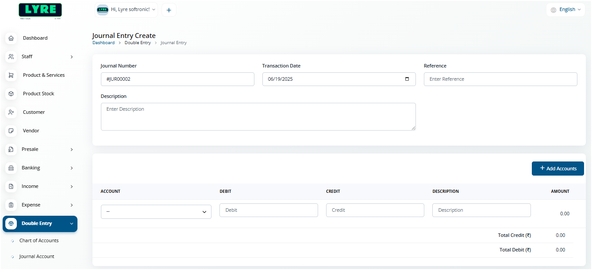This screenshot has width=592, height=270.
Task: Click the Income sidebar icon
Action: pyautogui.click(x=11, y=186)
